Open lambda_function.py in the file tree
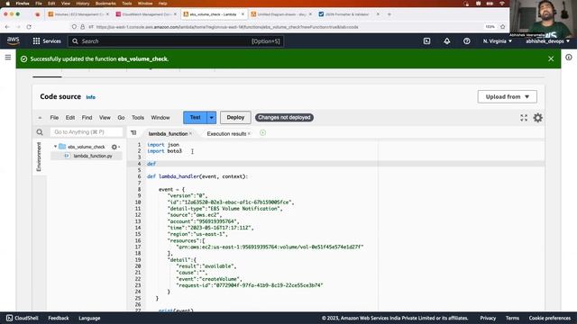 [x=93, y=156]
